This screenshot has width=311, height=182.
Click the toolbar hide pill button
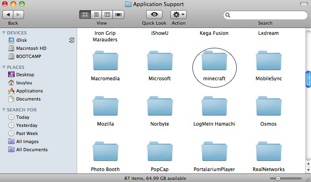(304, 4)
